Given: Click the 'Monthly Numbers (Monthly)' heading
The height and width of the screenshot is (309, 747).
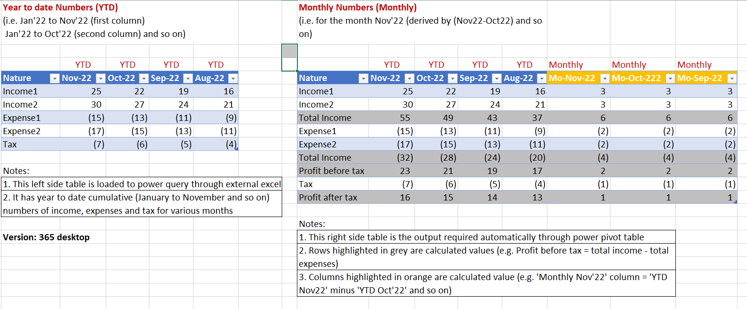Looking at the screenshot, I should 358,8.
